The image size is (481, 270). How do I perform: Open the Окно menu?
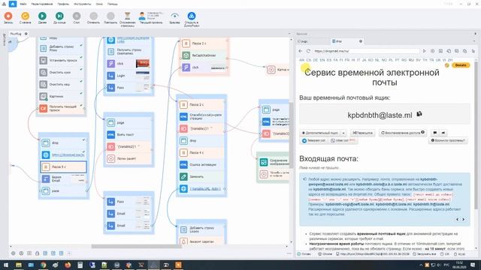(x=99, y=4)
